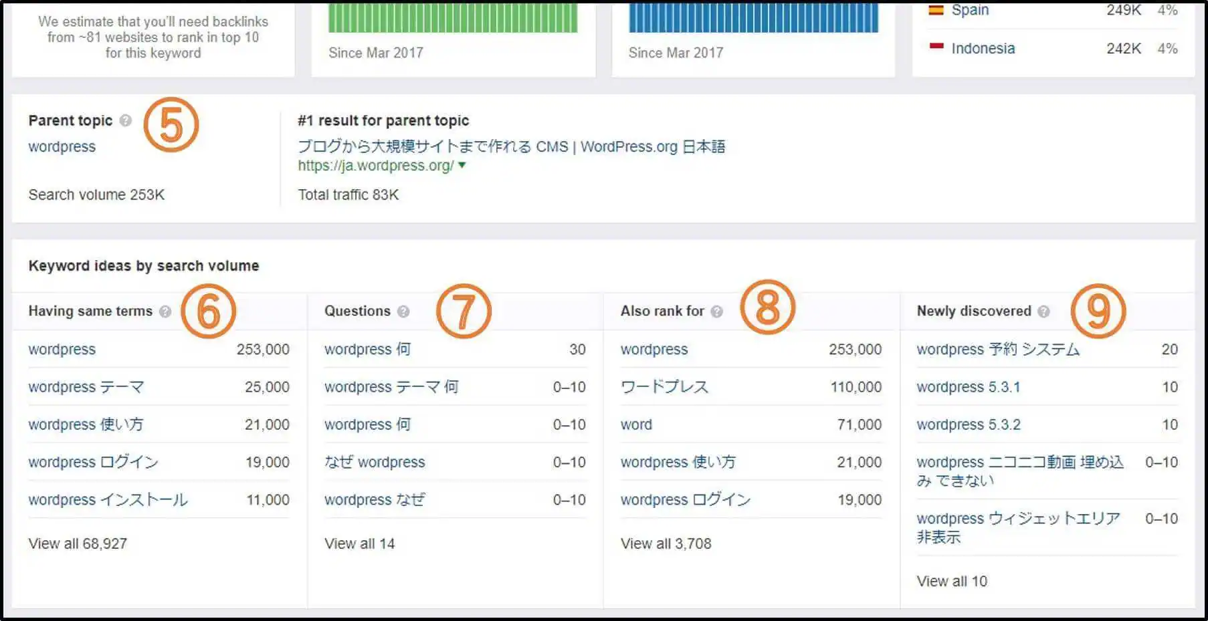Click View all 68,927 link

[x=78, y=543]
